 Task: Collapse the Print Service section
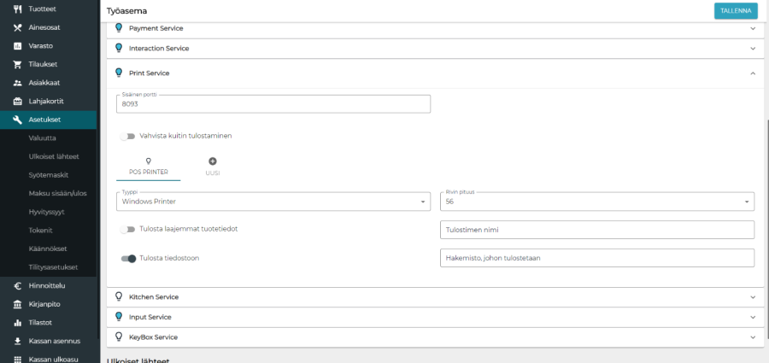click(752, 73)
